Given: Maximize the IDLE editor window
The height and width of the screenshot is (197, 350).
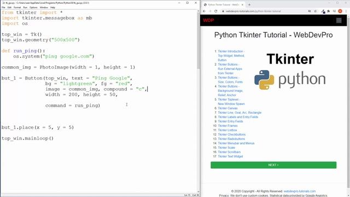Looking at the screenshot, I should coord(188,3).
